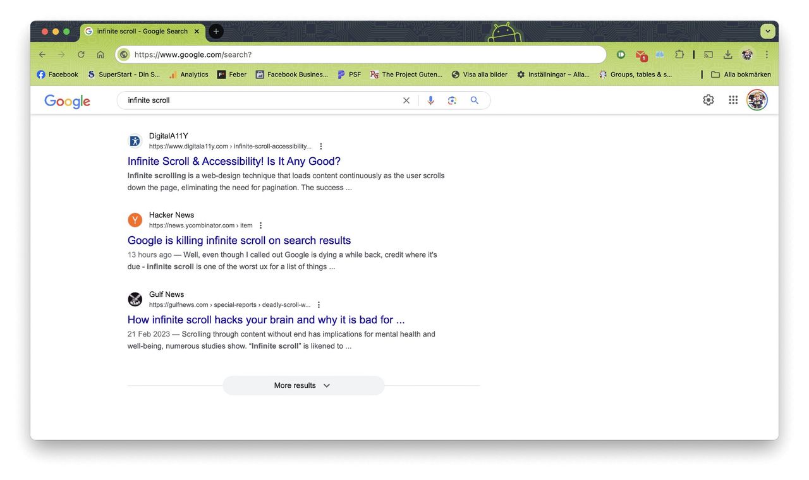The height and width of the screenshot is (480, 809).
Task: Visit the Feber bookmark
Action: (231, 74)
